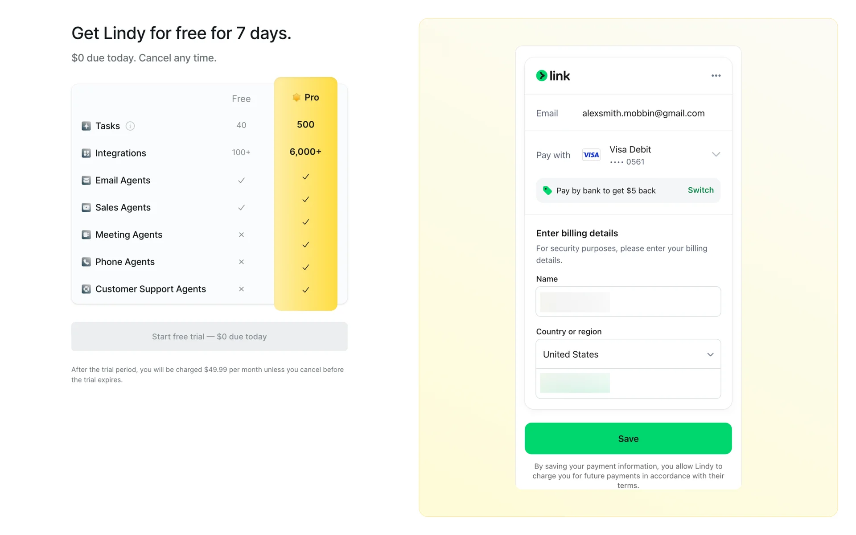Select the Pro plan column header

306,98
